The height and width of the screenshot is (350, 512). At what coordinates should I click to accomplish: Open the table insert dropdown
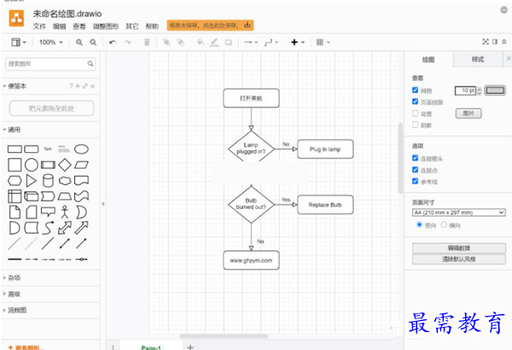pos(323,42)
